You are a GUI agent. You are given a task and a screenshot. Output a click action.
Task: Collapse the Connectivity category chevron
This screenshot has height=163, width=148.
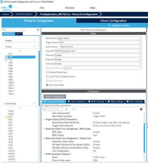click(x=34, y=104)
